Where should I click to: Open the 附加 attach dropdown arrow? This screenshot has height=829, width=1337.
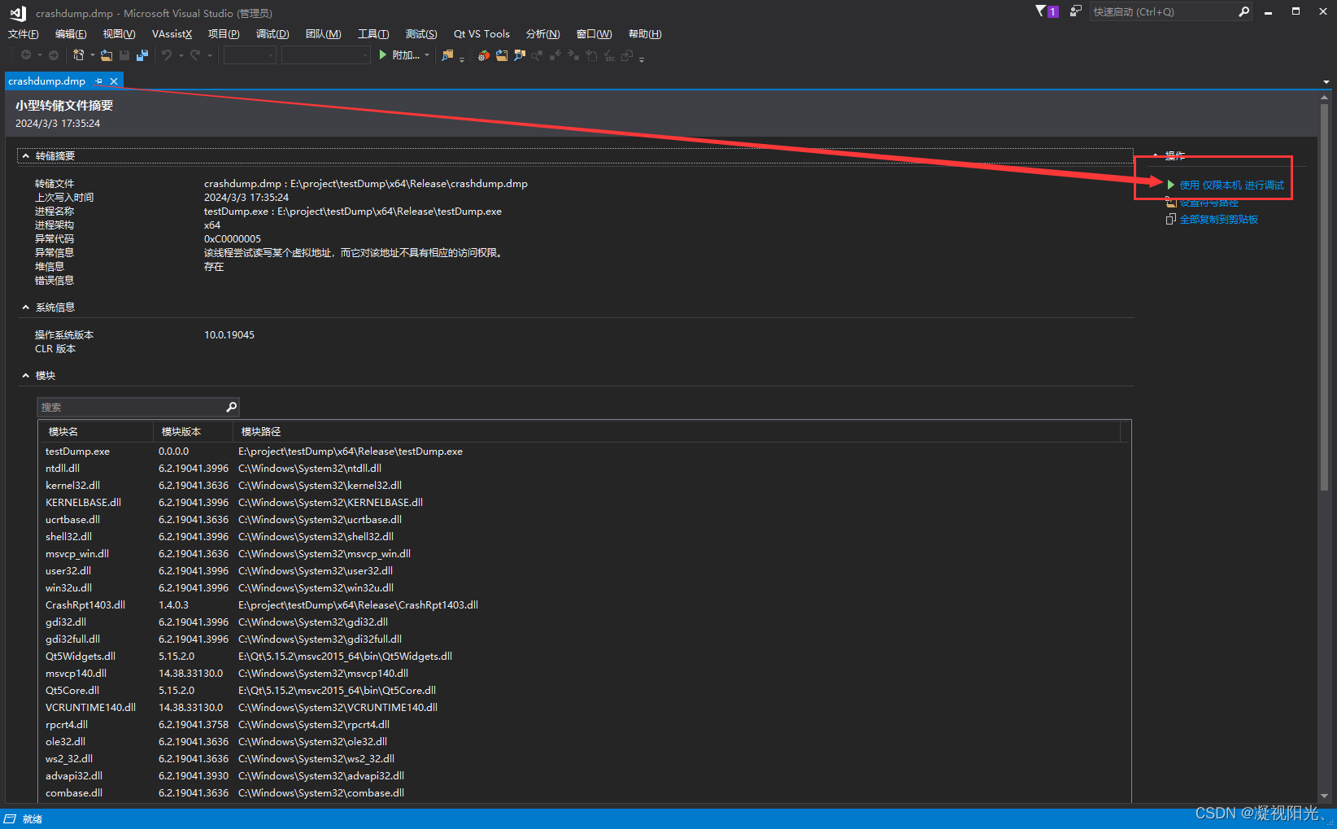[426, 55]
